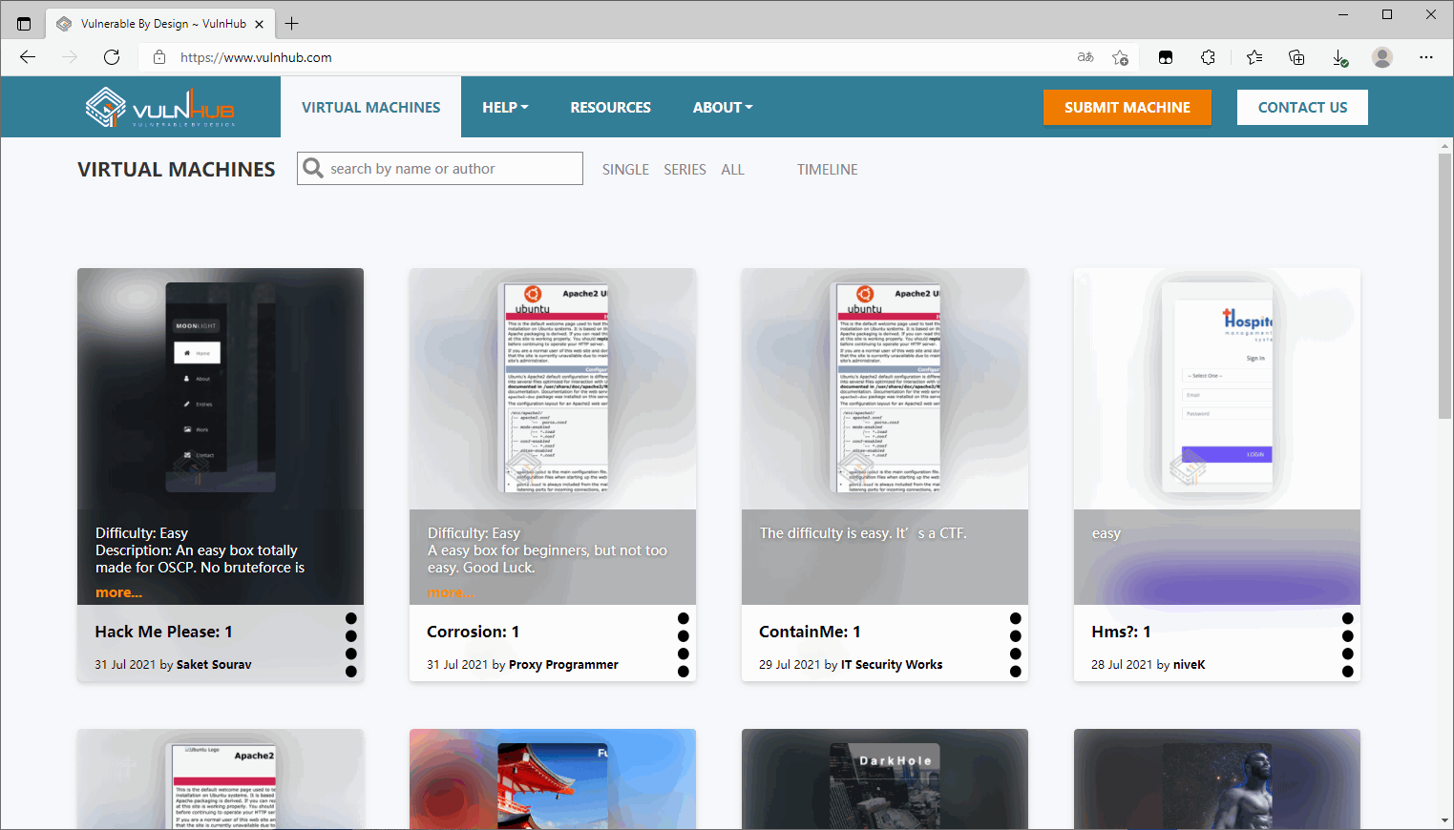Screen dimensions: 1454x830
Task: Open the browser extensions menu
Action: 1209,57
